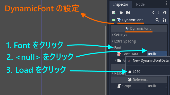The height and width of the screenshot is (95, 170).
Task: Open the Font Data <null> dropdown
Action: click(x=156, y=54)
